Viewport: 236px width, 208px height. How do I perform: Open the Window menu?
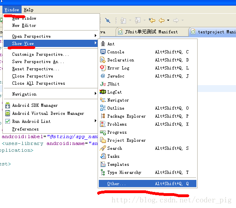coord(12,10)
